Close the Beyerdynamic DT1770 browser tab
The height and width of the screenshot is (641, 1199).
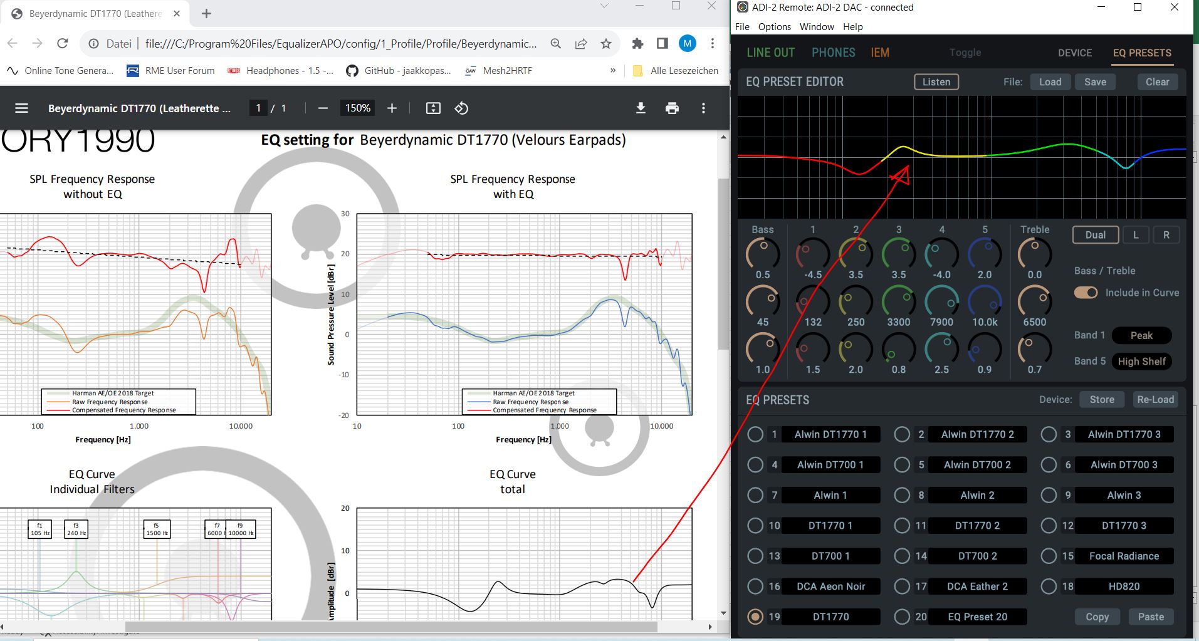tap(177, 13)
